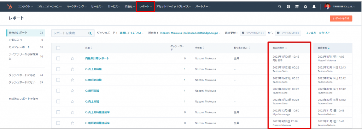362x130 pixels.
Task: Select カスタムレポート in sidebar
Action: [26, 47]
